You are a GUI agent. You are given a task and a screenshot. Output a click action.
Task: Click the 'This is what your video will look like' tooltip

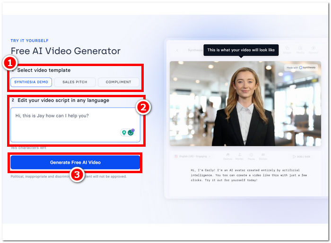pos(241,50)
